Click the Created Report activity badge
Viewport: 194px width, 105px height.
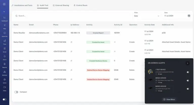click(x=98, y=33)
